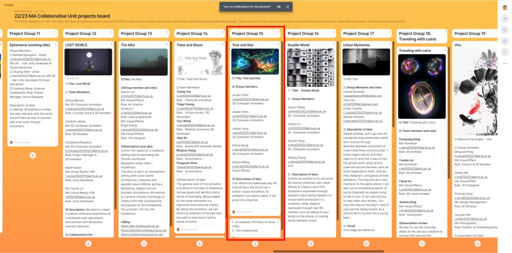Screen dimensions: 512x253
Task: Open the Traveling with coins image
Action: [422, 86]
